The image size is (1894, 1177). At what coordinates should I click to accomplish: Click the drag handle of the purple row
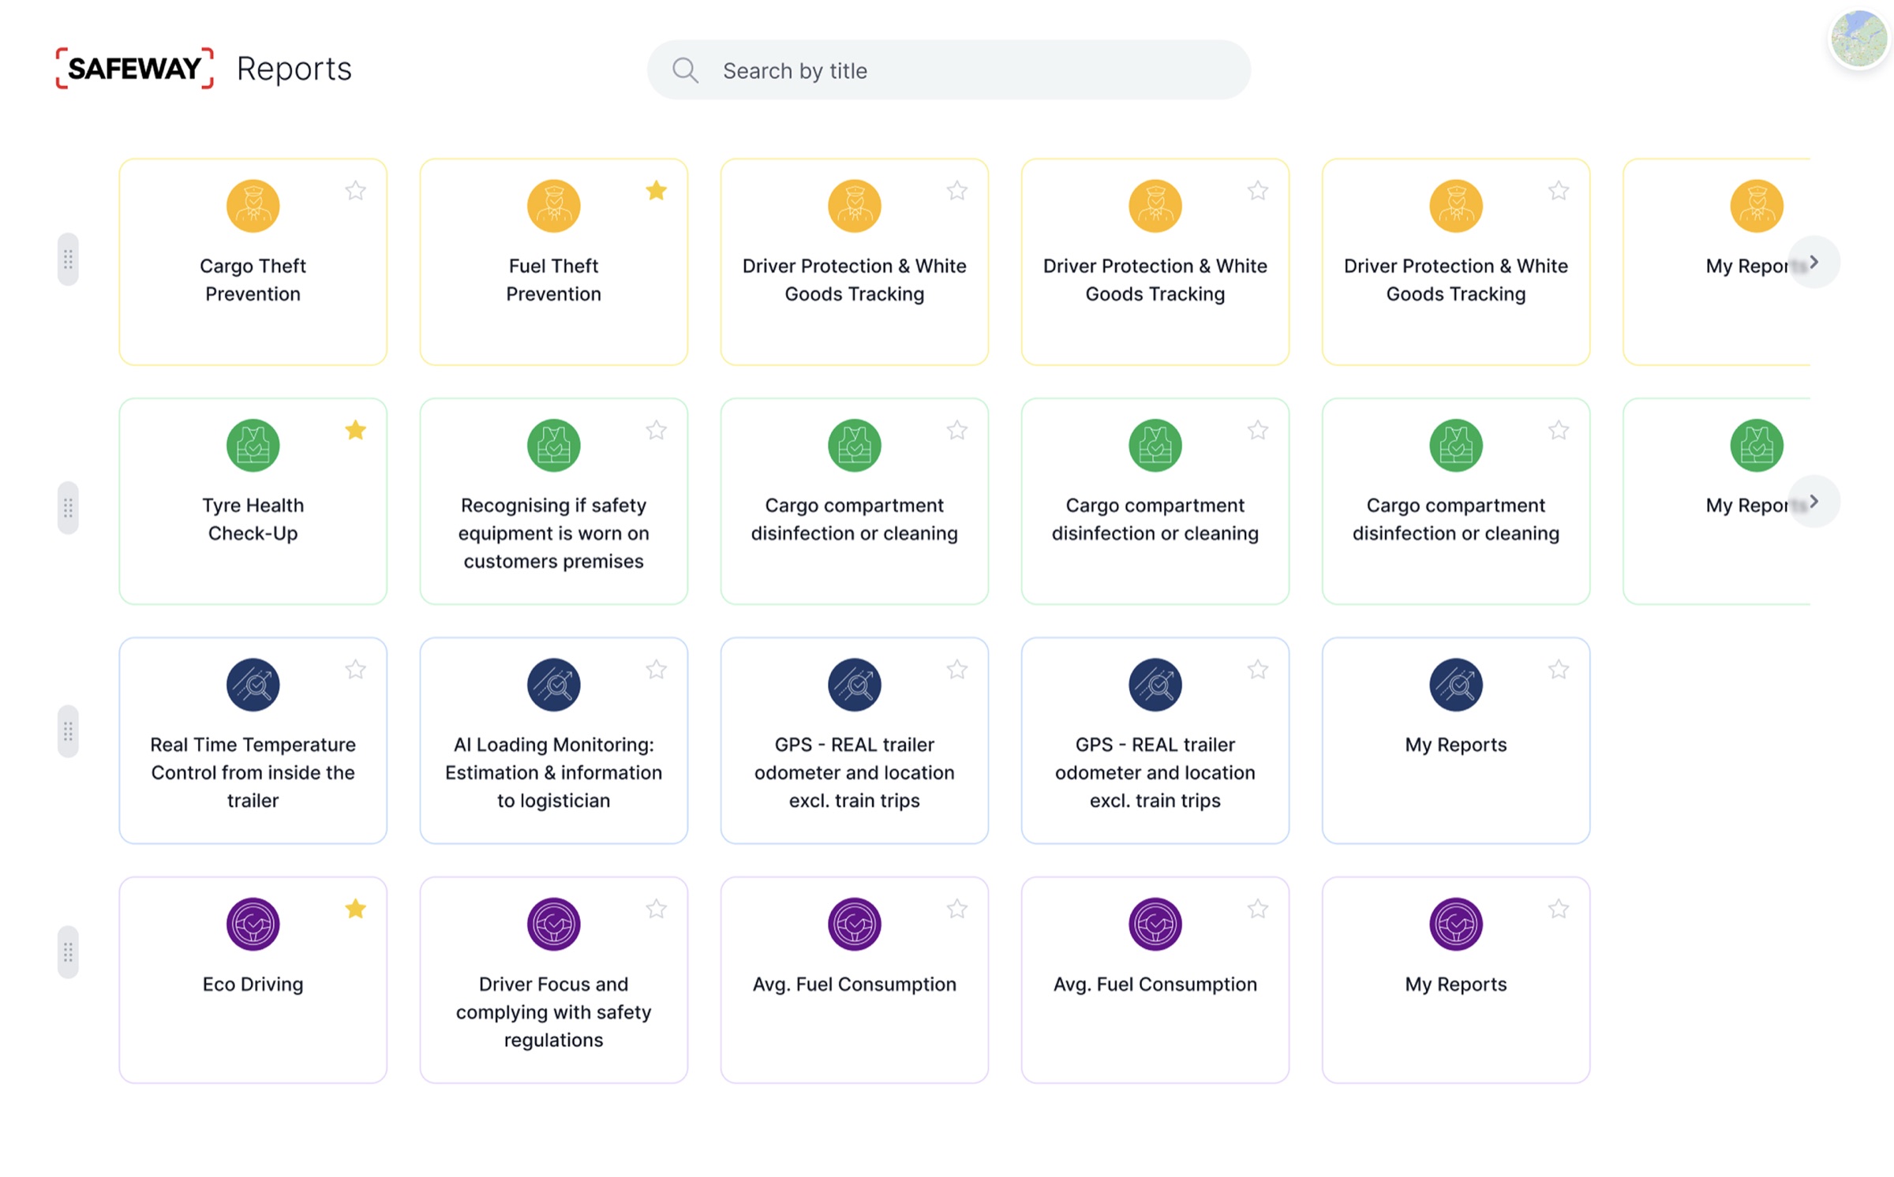coord(68,951)
